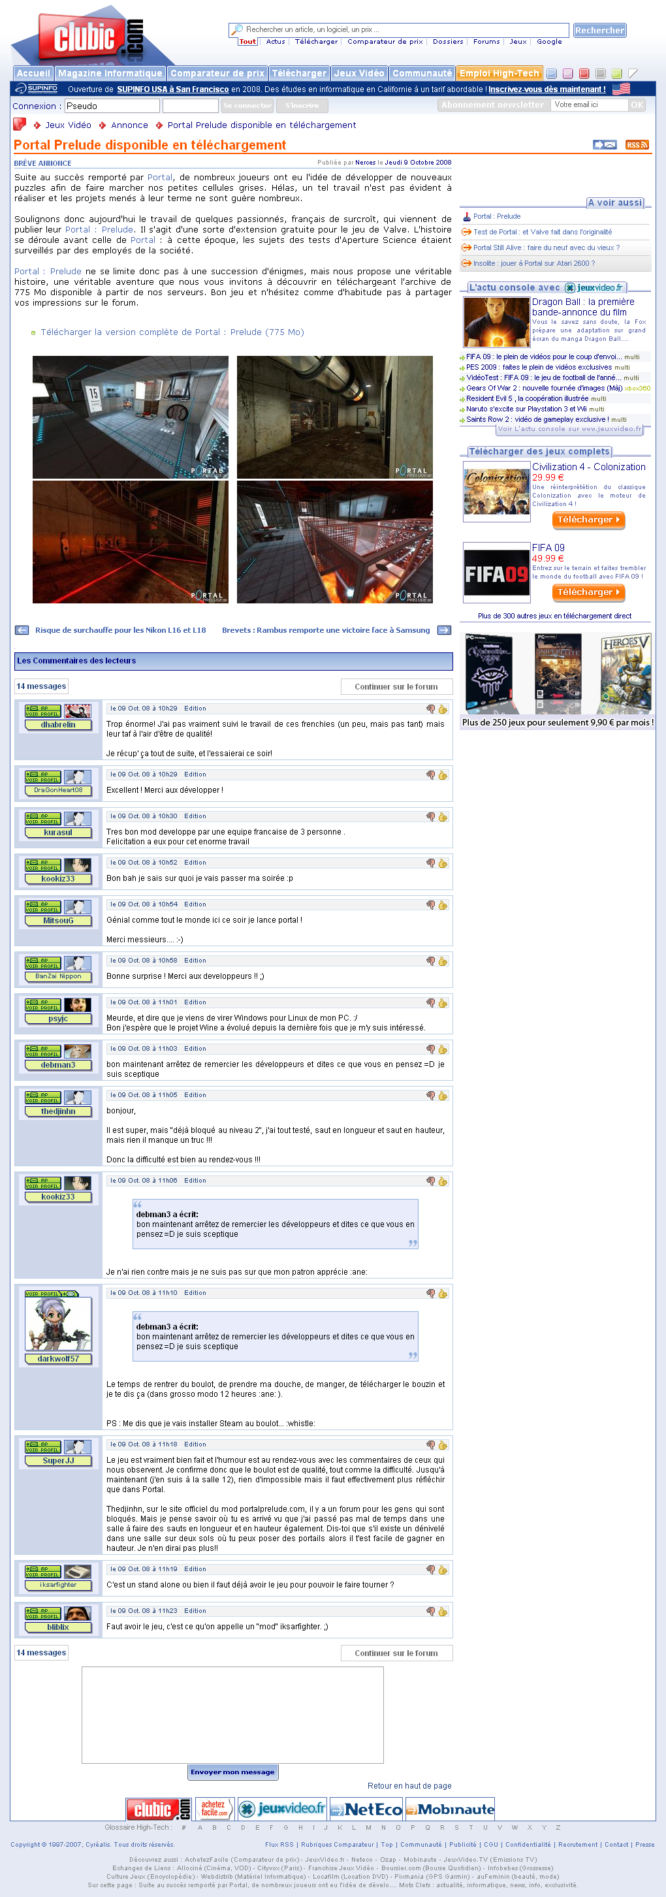The image size is (666, 1897).
Task: Open the Télécharger navigation tab
Action: 299,74
